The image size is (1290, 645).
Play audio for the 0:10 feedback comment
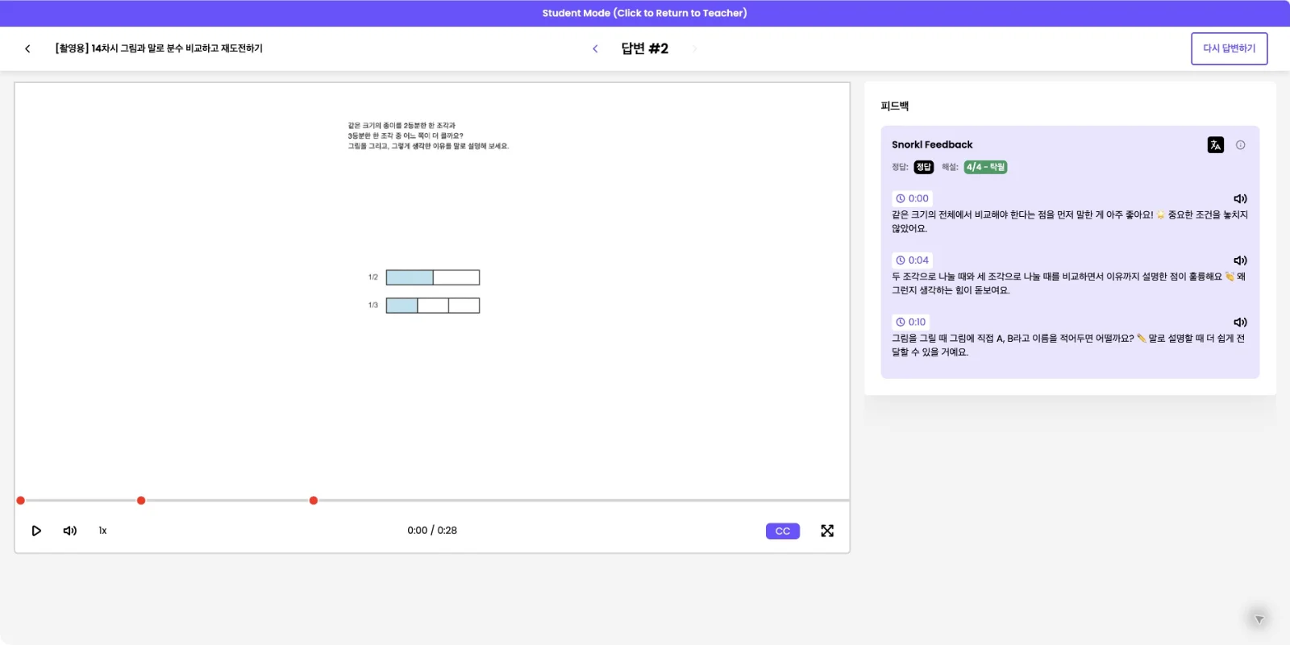click(1240, 322)
